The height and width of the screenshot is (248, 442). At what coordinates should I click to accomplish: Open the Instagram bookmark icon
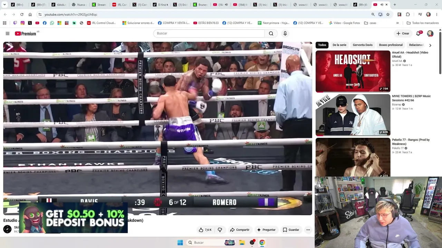pos(22,23)
